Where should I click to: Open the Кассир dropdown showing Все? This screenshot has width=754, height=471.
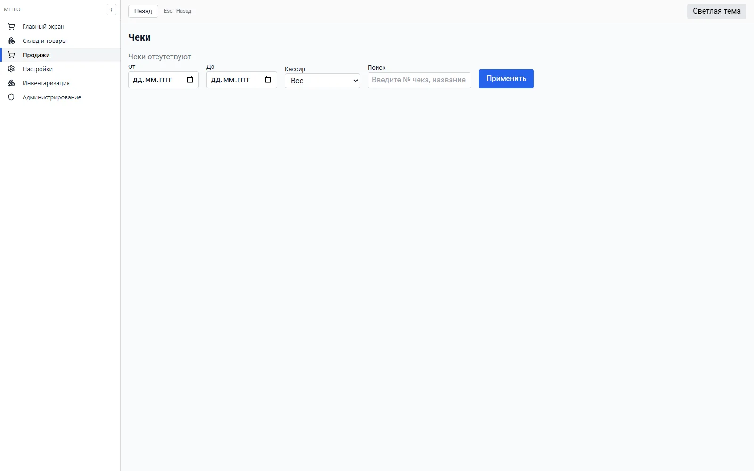tap(322, 81)
